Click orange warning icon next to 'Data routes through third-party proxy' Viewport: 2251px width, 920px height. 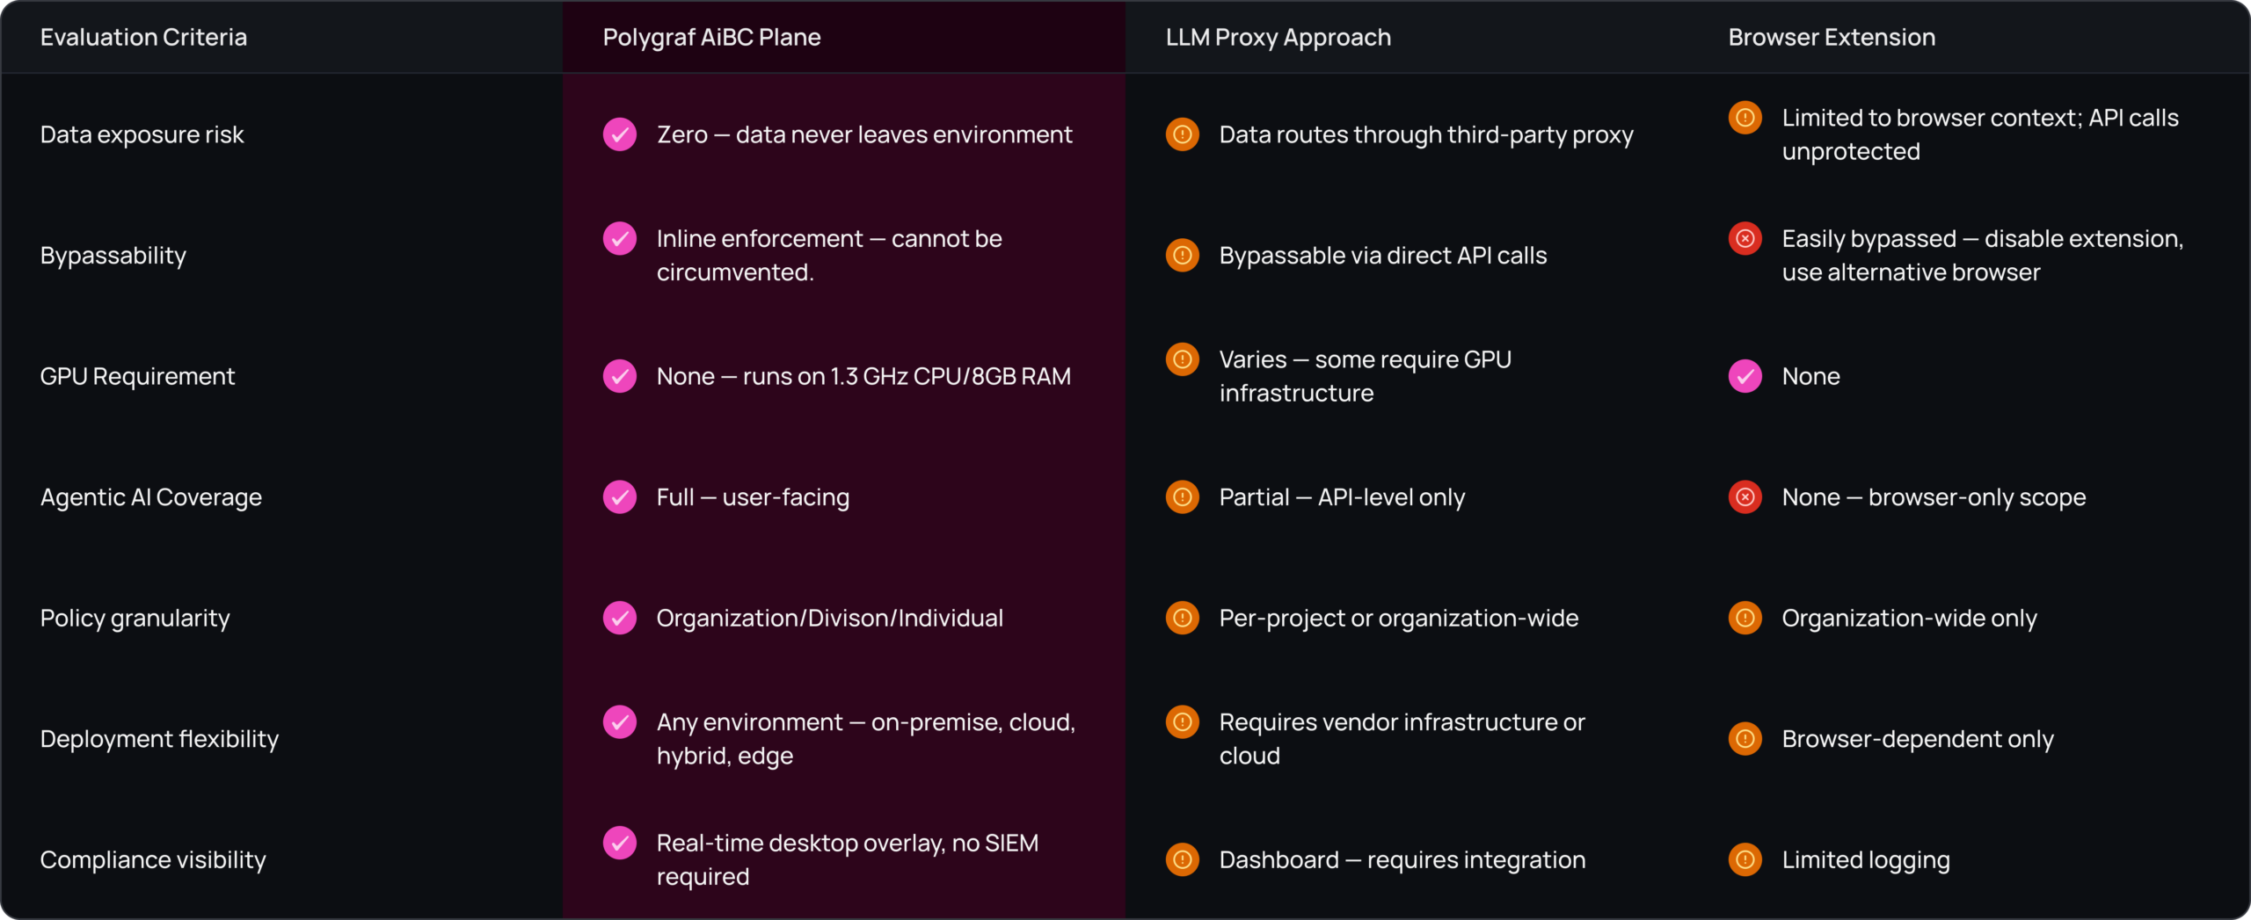click(1183, 134)
